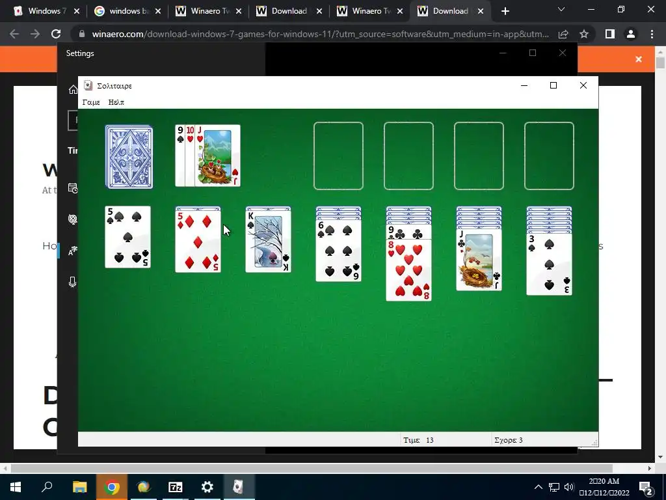
Task: Open the Game menu in Solitaire
Action: click(91, 102)
